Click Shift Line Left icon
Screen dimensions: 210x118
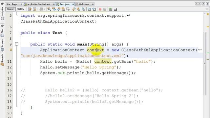(89, 9)
